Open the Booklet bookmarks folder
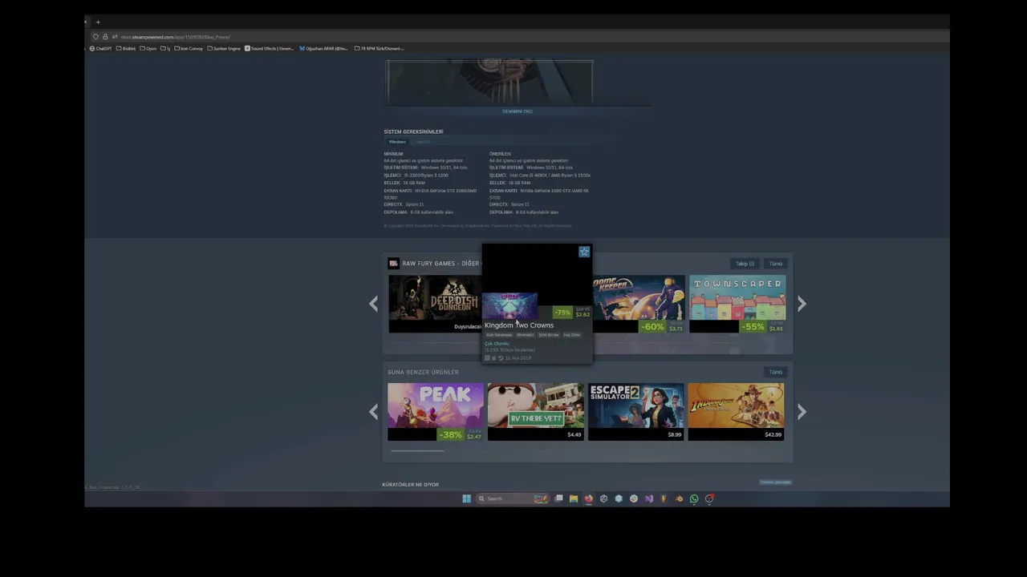 tap(126, 48)
